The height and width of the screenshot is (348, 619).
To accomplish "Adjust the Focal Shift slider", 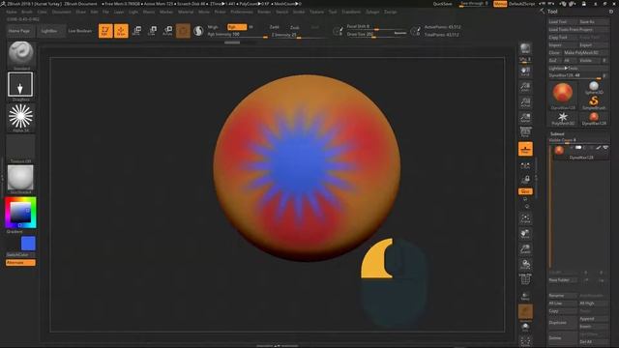I will tap(376, 26).
